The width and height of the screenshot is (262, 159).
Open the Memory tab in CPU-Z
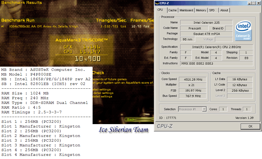click(201, 10)
